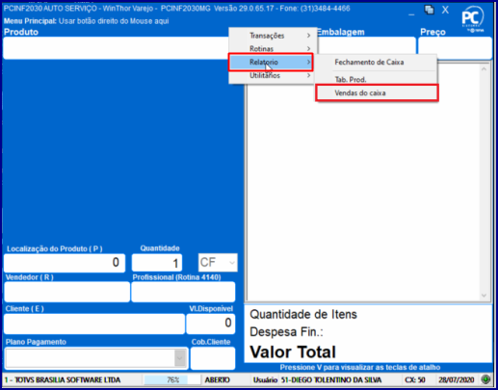Expand arrow next to Utilitários
This screenshot has height=390, width=498.
(x=308, y=75)
